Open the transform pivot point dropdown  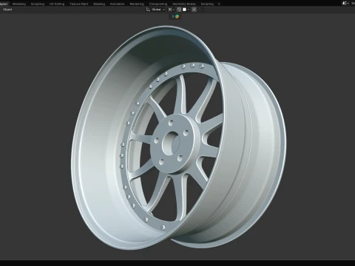[171, 10]
